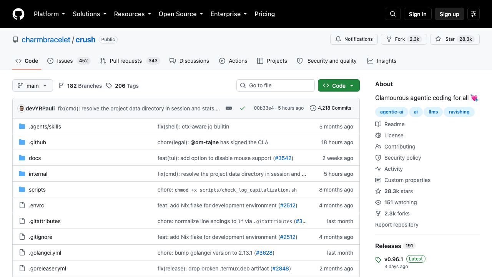The image size is (492, 277).
Task: Click the .gitattributes file icon
Action: click(22, 221)
